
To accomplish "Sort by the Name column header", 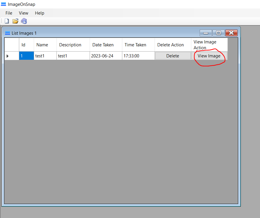I will coord(45,45).
